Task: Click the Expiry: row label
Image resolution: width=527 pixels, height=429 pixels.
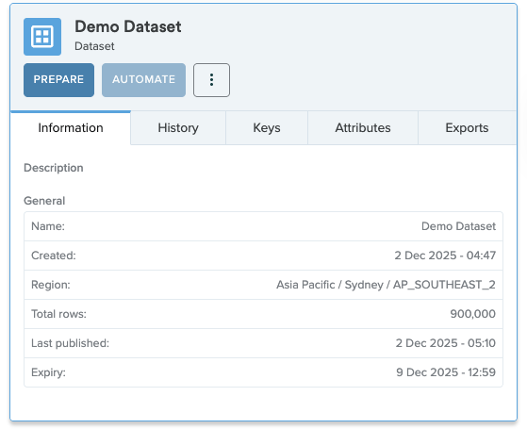Action: click(x=48, y=372)
